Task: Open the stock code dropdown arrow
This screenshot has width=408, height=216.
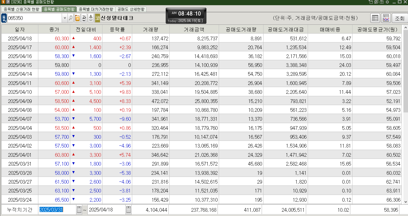Action: tap(64, 18)
